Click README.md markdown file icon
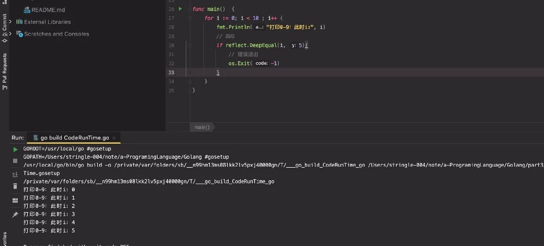This screenshot has height=246, width=544. (x=27, y=10)
